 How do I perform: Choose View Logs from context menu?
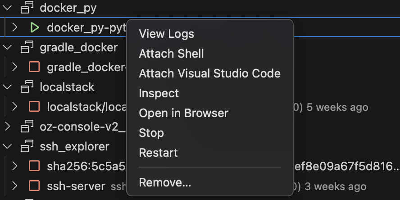tap(167, 34)
